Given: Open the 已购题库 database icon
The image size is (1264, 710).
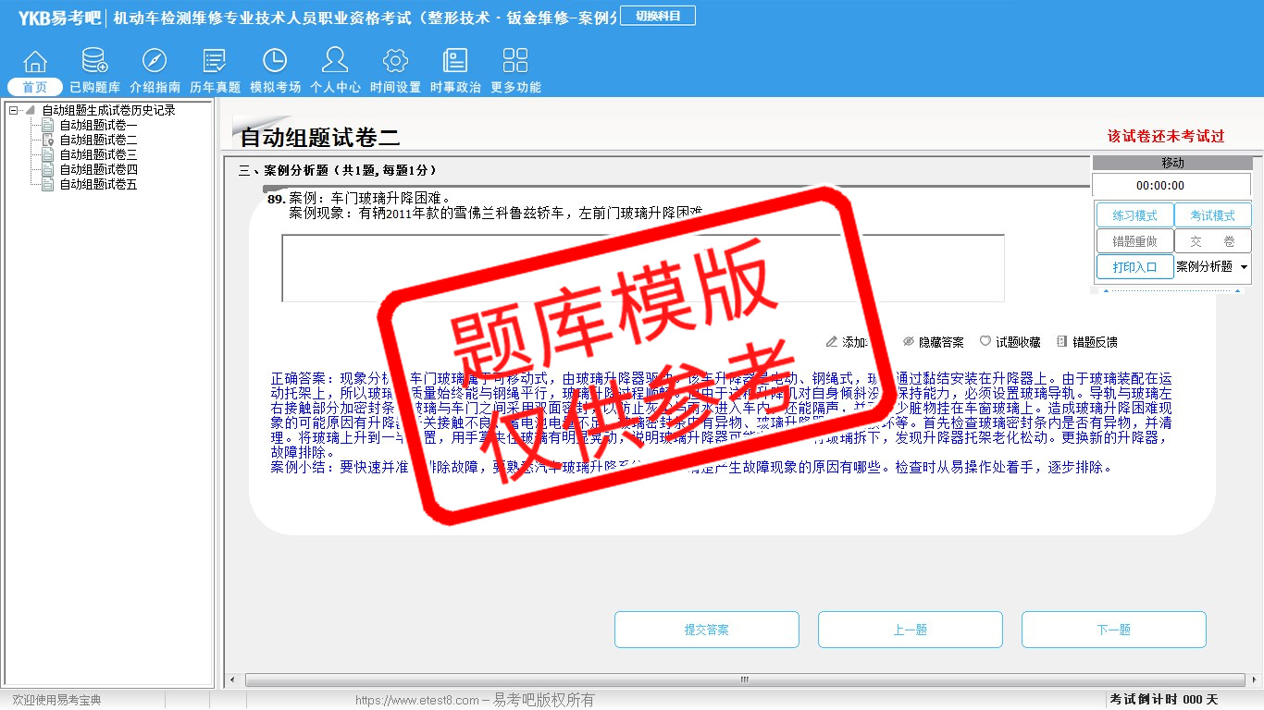Looking at the screenshot, I should (94, 62).
